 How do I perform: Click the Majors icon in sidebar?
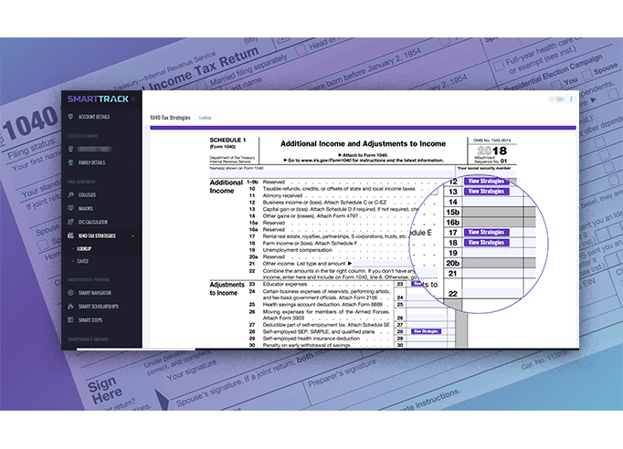click(71, 208)
